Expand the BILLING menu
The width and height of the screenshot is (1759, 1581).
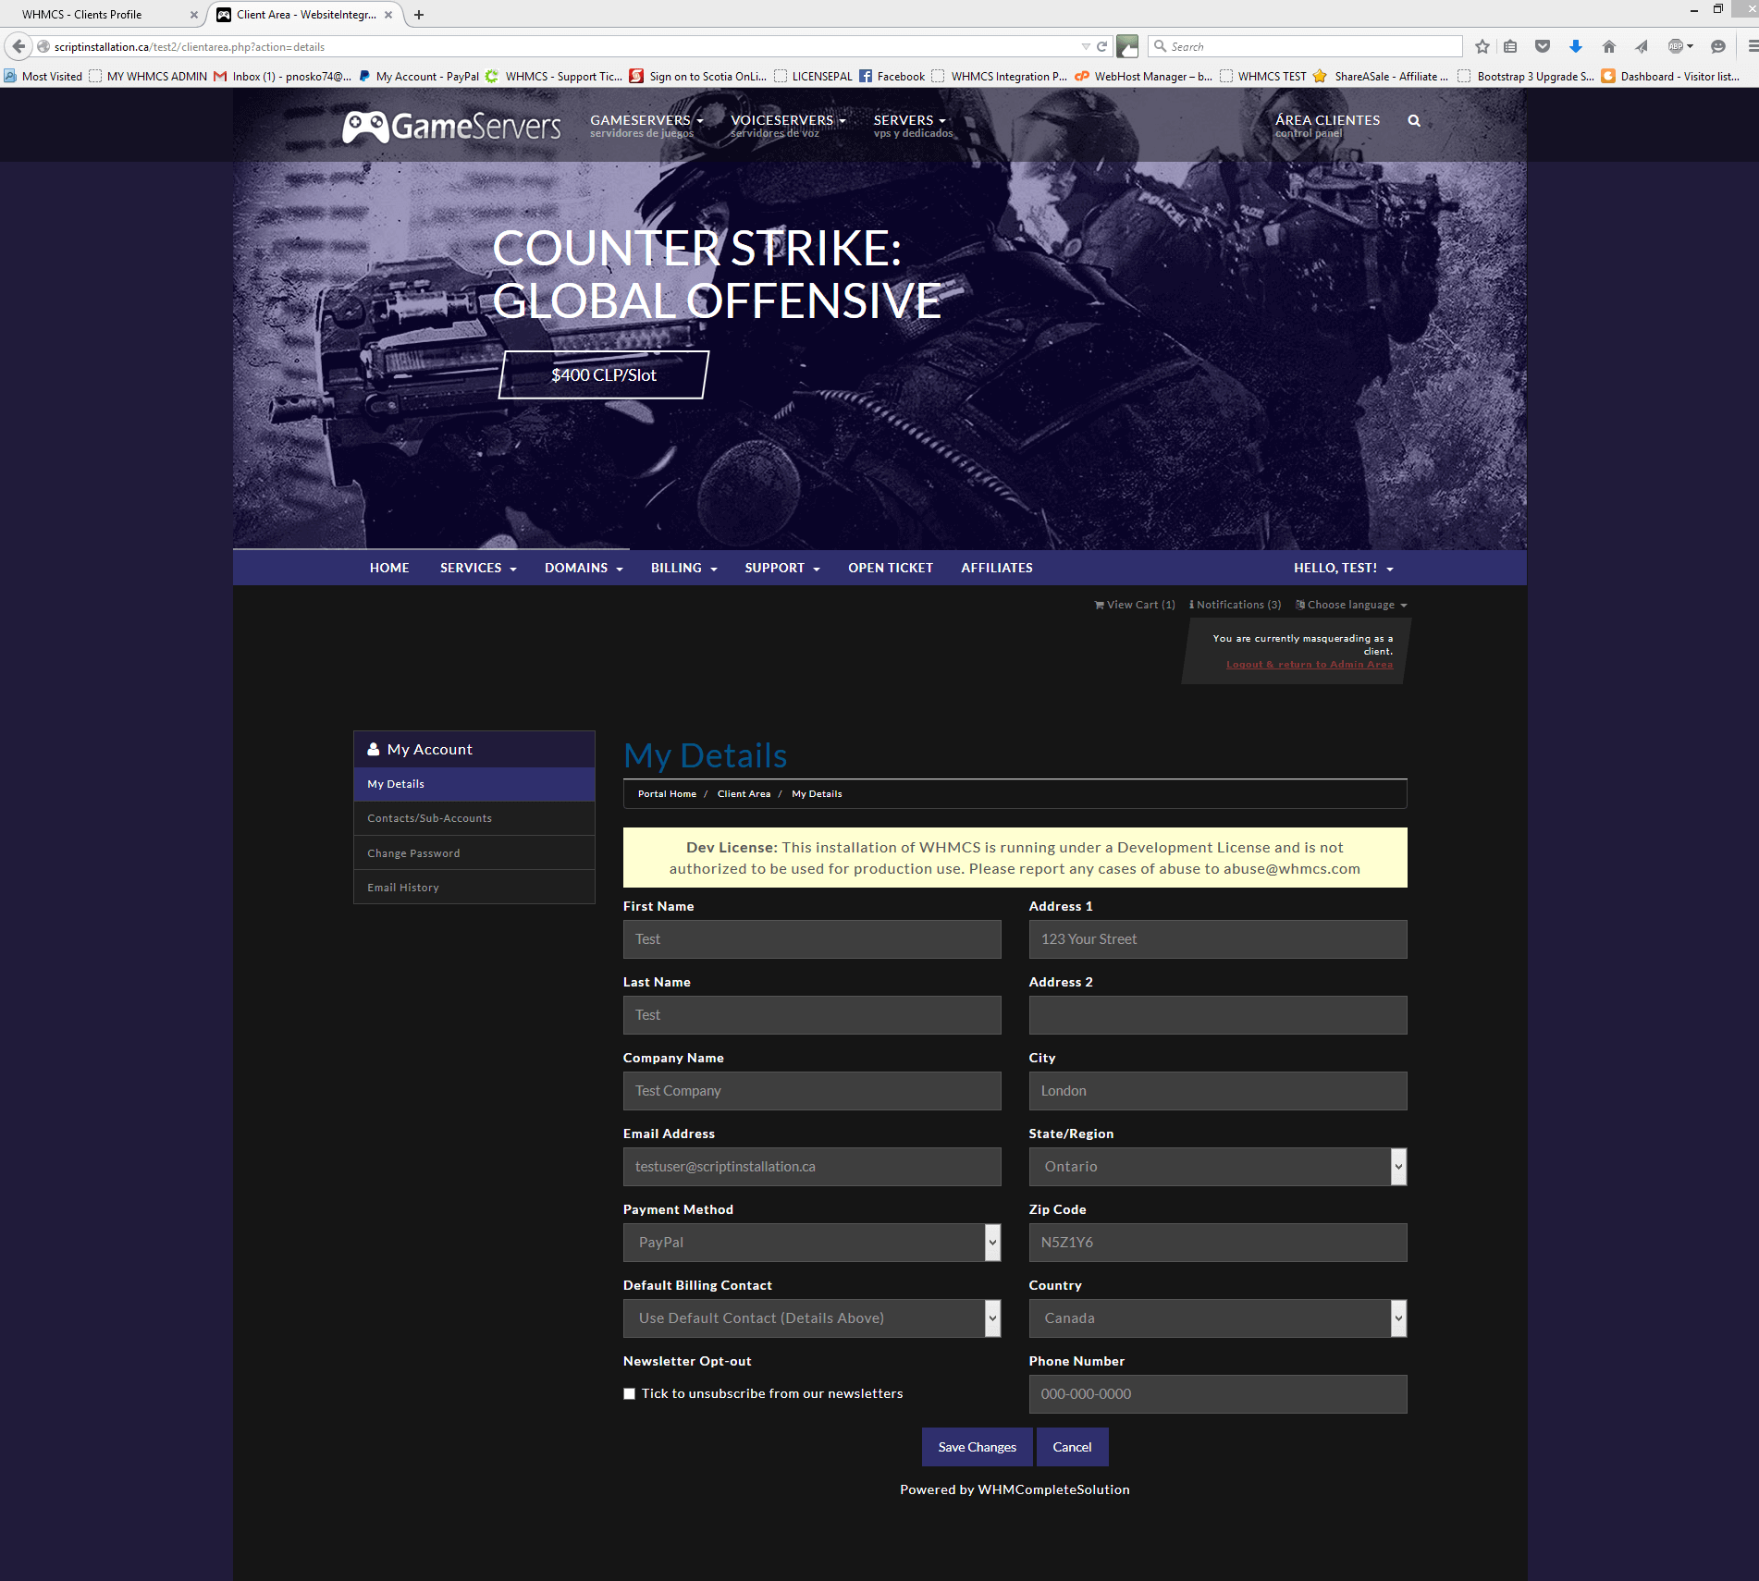point(684,568)
